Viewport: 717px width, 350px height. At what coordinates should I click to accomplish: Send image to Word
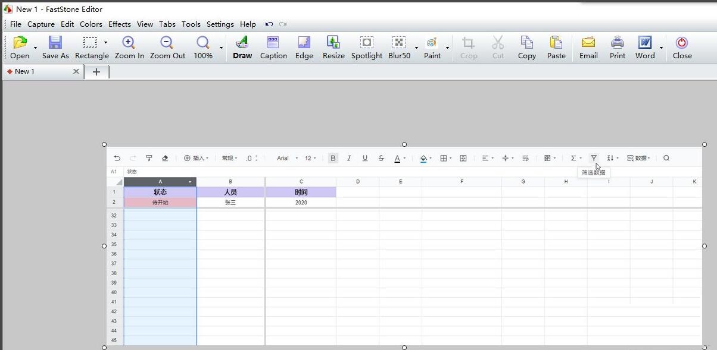tap(645, 43)
